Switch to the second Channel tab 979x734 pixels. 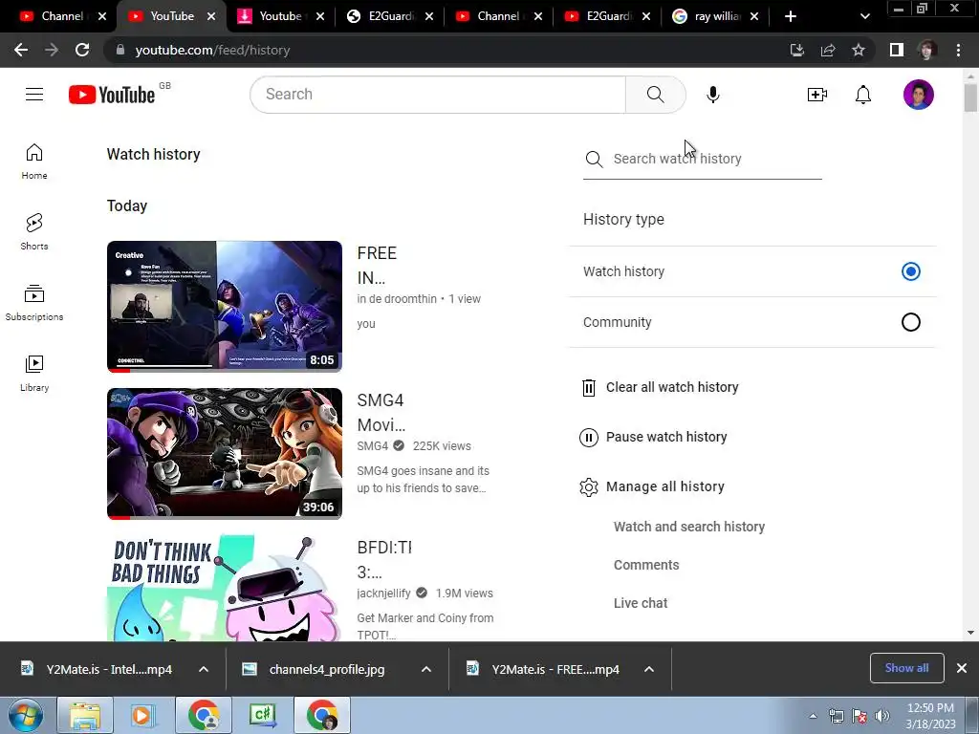pyautogui.click(x=490, y=16)
